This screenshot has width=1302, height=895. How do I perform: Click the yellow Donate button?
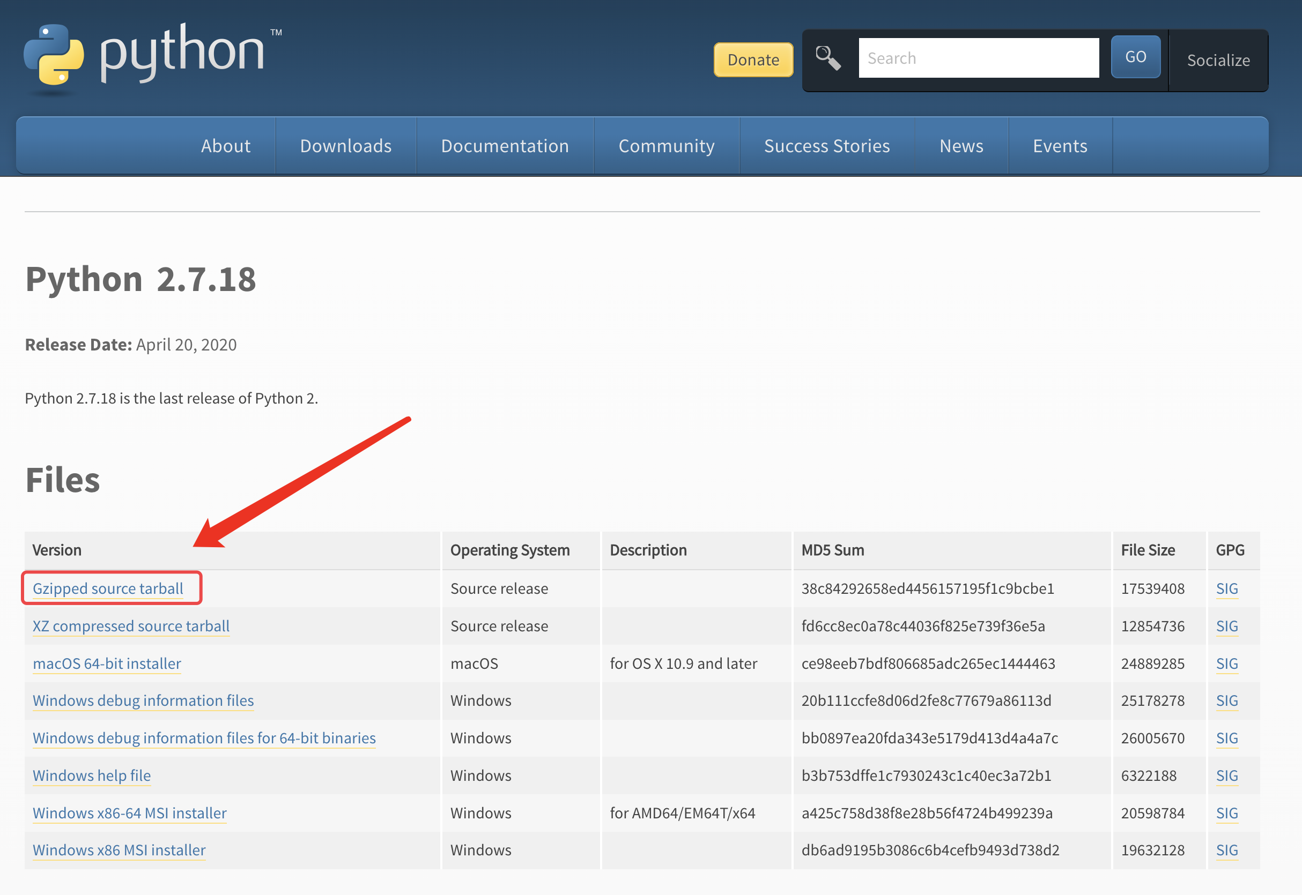tap(753, 59)
